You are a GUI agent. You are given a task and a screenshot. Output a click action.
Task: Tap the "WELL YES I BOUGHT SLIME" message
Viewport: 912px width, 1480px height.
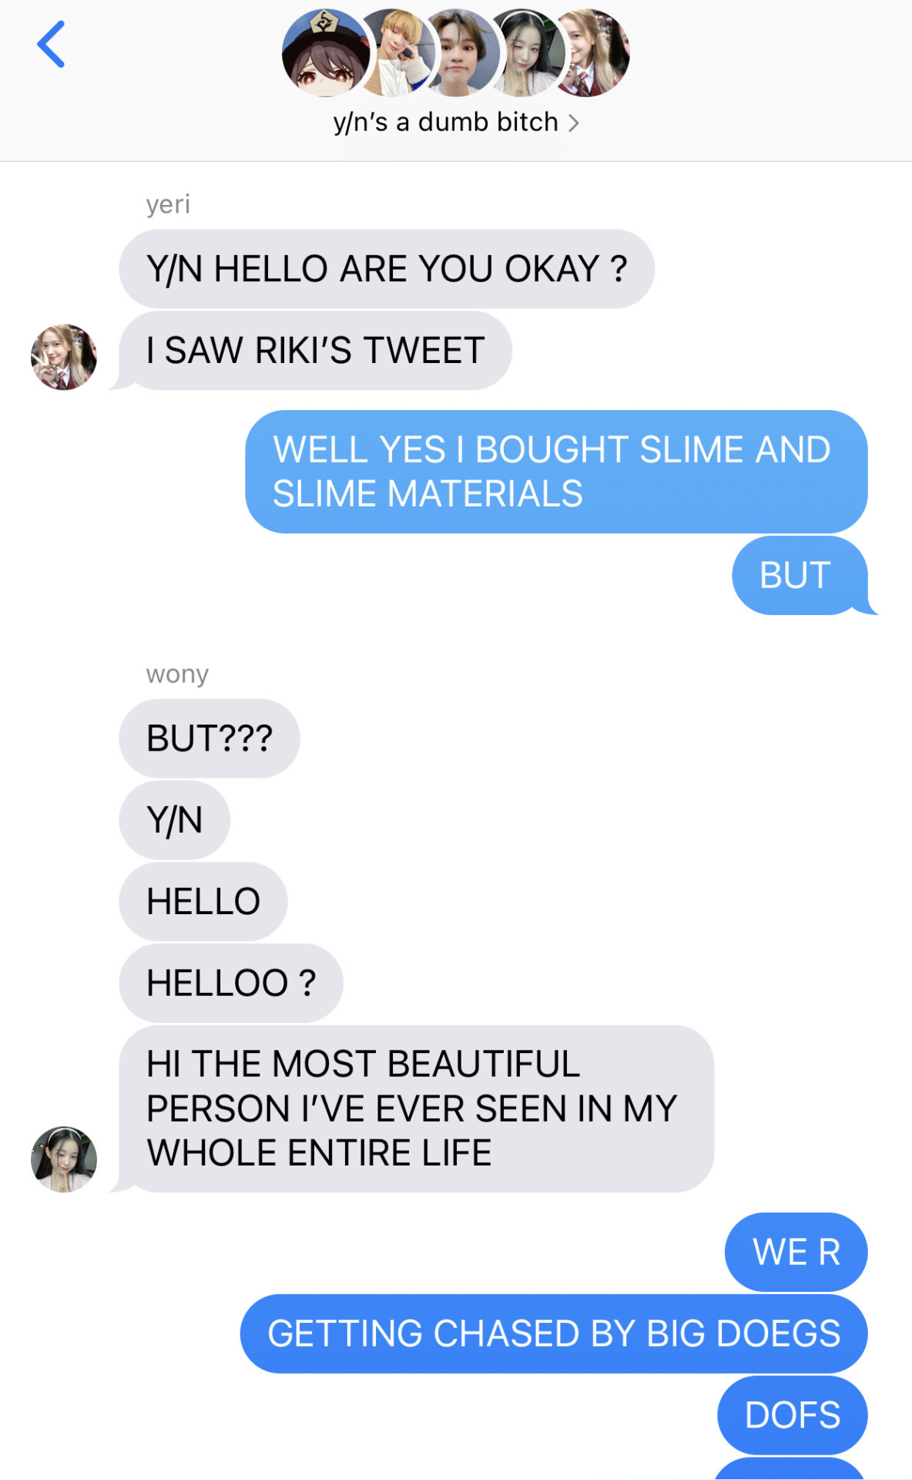point(556,472)
